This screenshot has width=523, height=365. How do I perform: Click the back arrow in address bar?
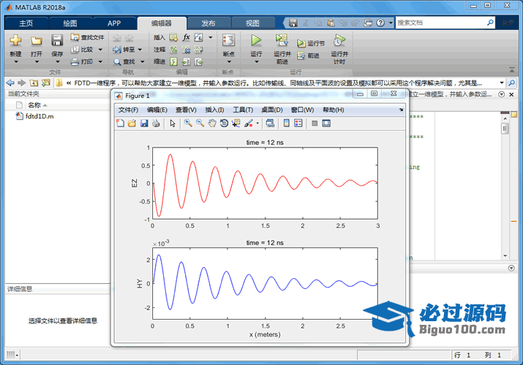[x=10, y=82]
